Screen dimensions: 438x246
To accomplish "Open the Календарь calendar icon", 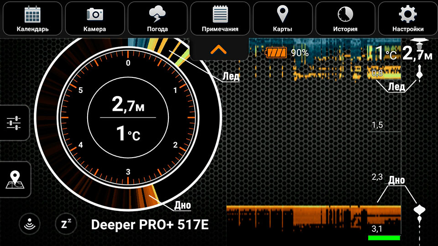I will click(32, 18).
